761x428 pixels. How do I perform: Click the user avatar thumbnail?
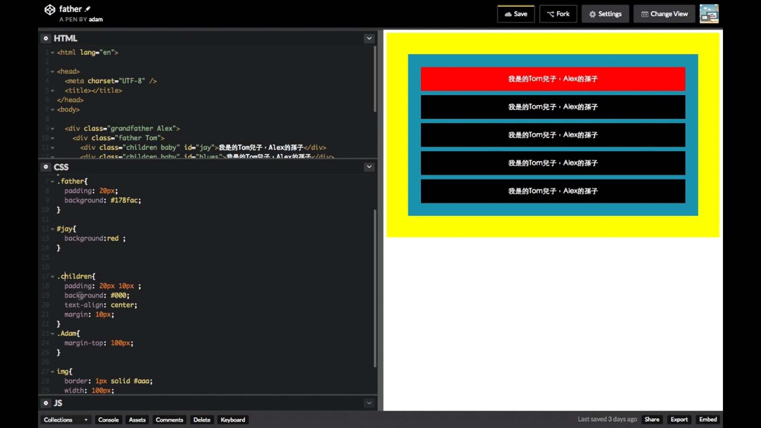(x=709, y=14)
